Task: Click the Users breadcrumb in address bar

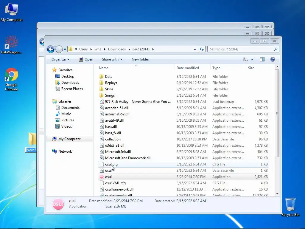Action: pos(83,49)
